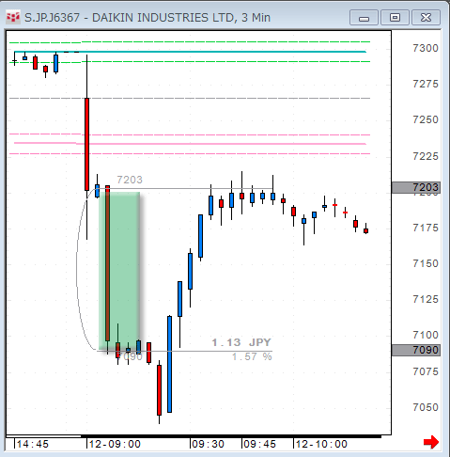The image size is (450, 457).
Task: Click the tall blue candle rising from 7050
Action: (169, 364)
